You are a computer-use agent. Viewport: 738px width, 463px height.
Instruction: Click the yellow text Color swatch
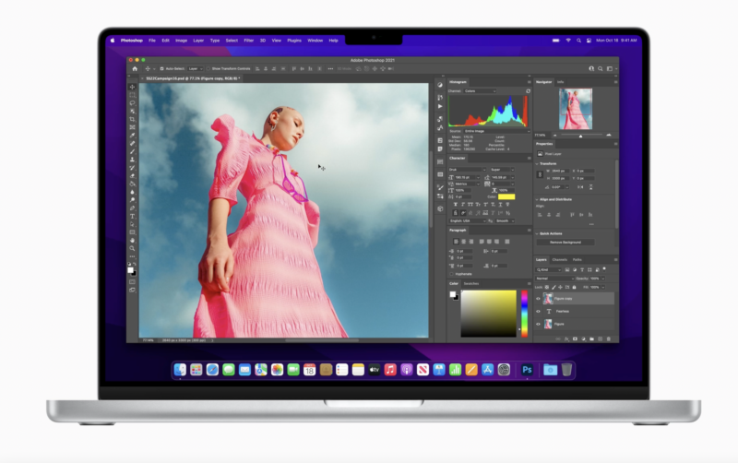tap(506, 196)
